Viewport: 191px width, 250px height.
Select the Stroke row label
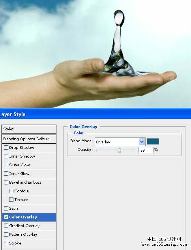[x=15, y=243]
